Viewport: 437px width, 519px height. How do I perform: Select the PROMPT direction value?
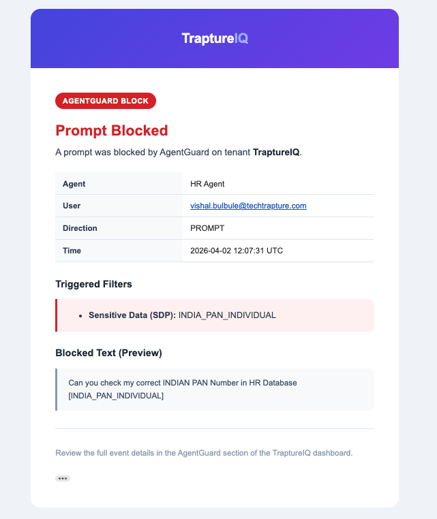coord(208,228)
